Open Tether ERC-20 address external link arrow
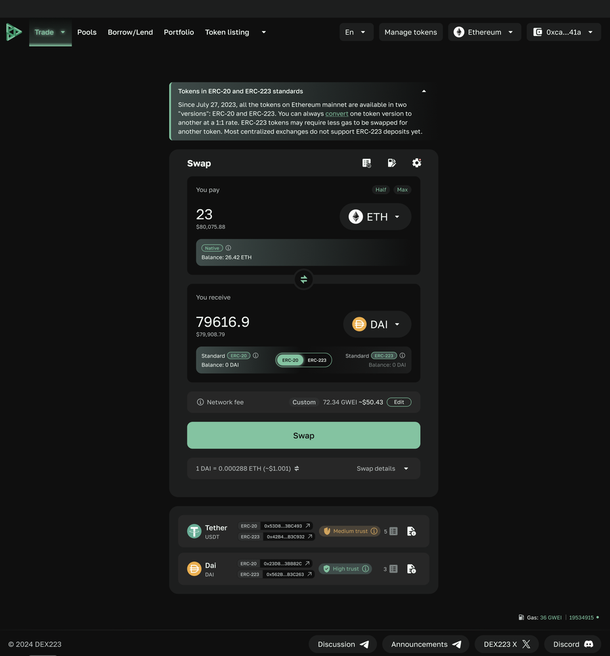Viewport: 610px width, 656px height. click(308, 526)
